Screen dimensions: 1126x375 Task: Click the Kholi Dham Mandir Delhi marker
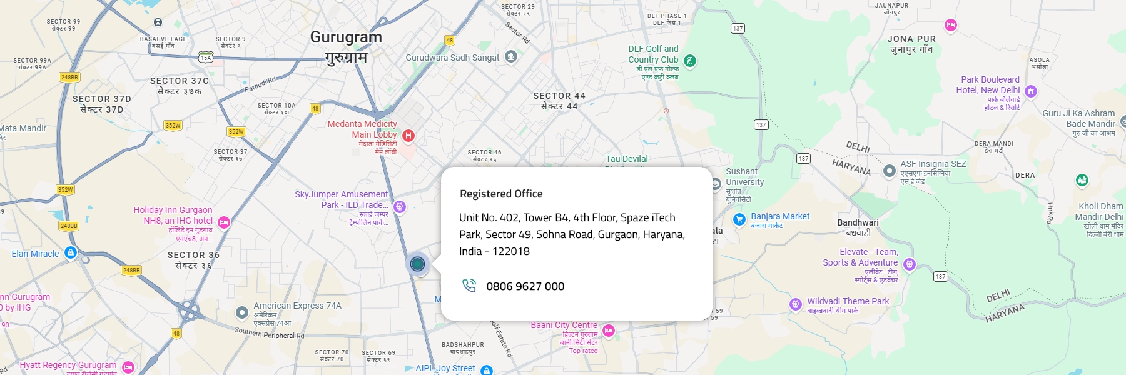click(1082, 181)
